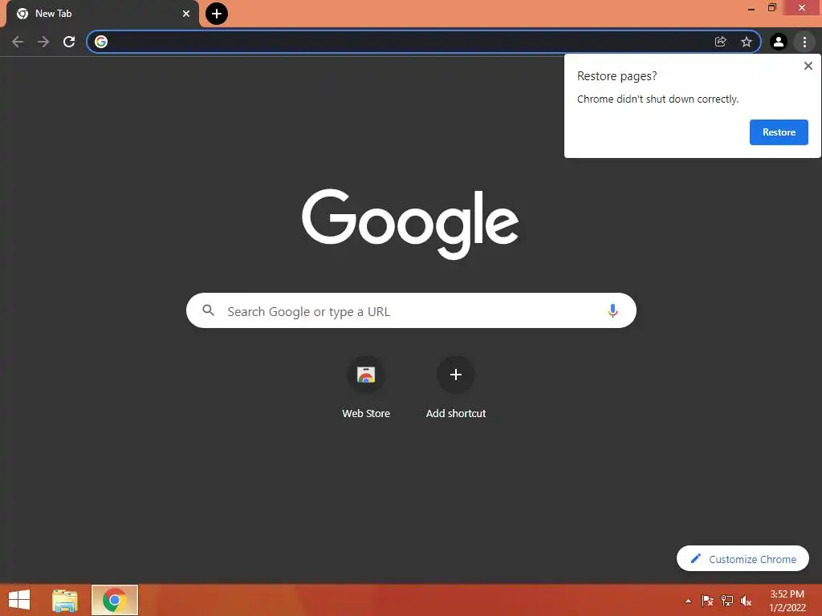Image resolution: width=822 pixels, height=616 pixels.
Task: Click the Google logo
Action: tap(410, 224)
